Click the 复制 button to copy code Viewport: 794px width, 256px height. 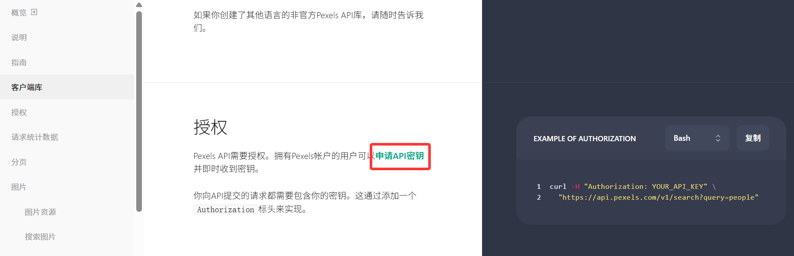[x=753, y=138]
